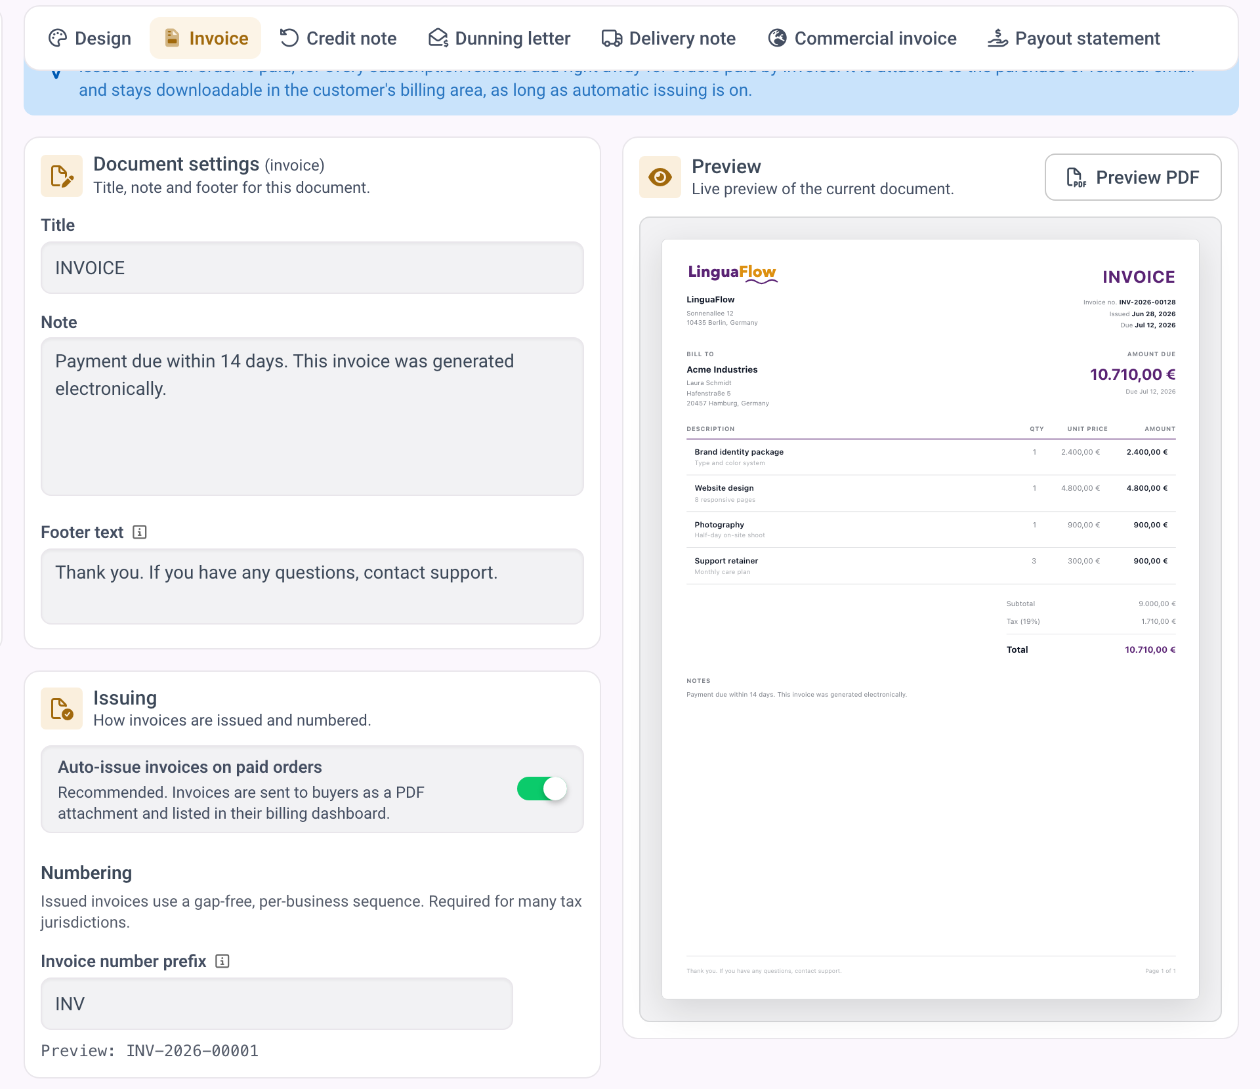Screen dimensions: 1260x1089
Task: Toggle Auto-issue invoices on paid orders
Action: (x=541, y=789)
